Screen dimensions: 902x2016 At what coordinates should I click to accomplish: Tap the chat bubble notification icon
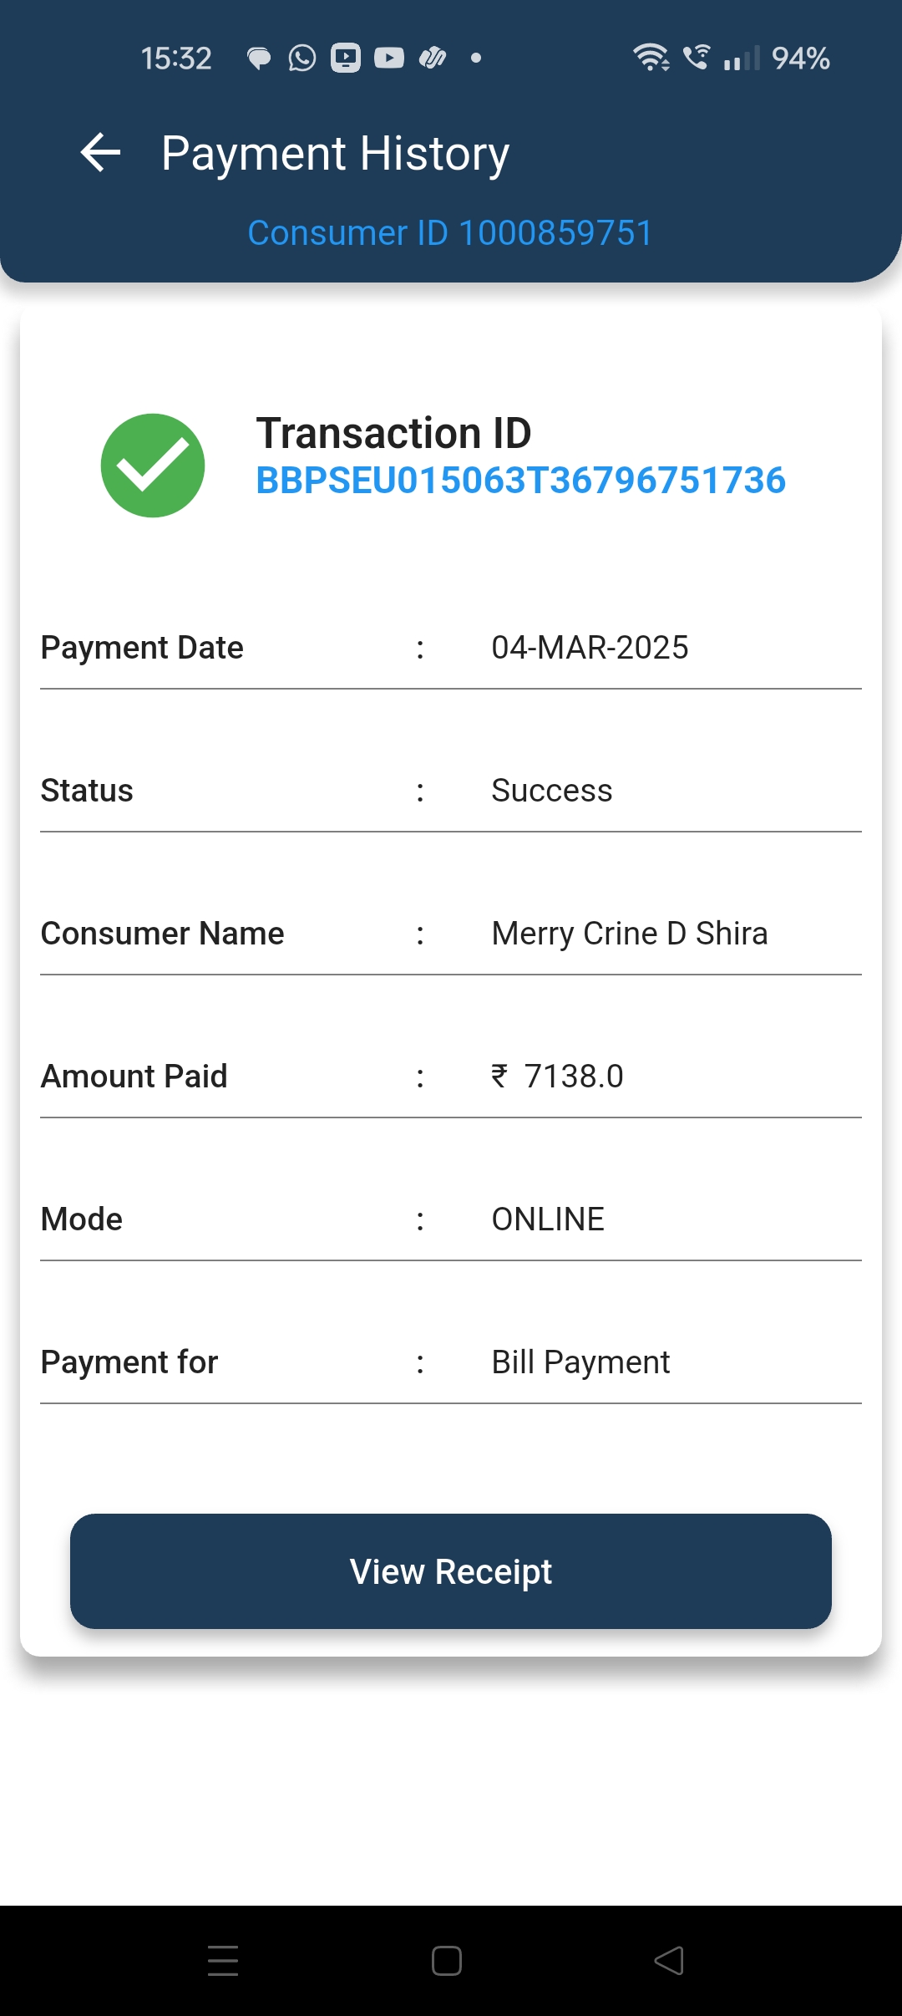coord(259,59)
